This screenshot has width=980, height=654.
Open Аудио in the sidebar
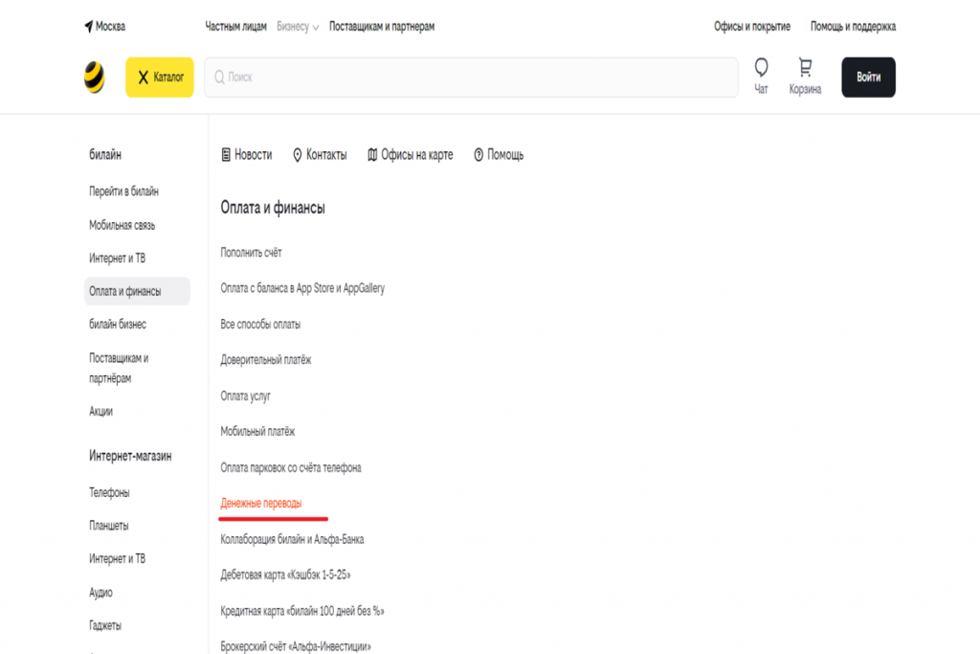click(x=100, y=593)
